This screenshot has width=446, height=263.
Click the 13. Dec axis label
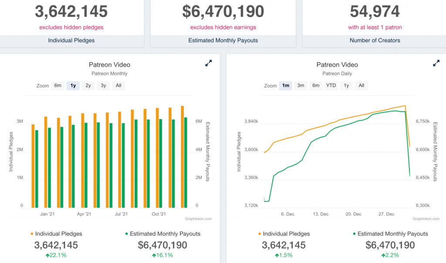pyautogui.click(x=321, y=214)
